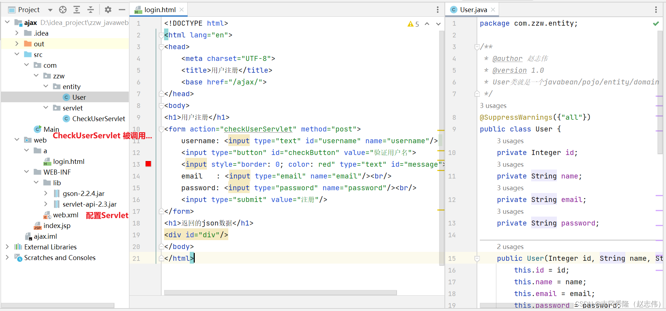
Task: Click the @author Javadoc tag
Action: point(507,58)
